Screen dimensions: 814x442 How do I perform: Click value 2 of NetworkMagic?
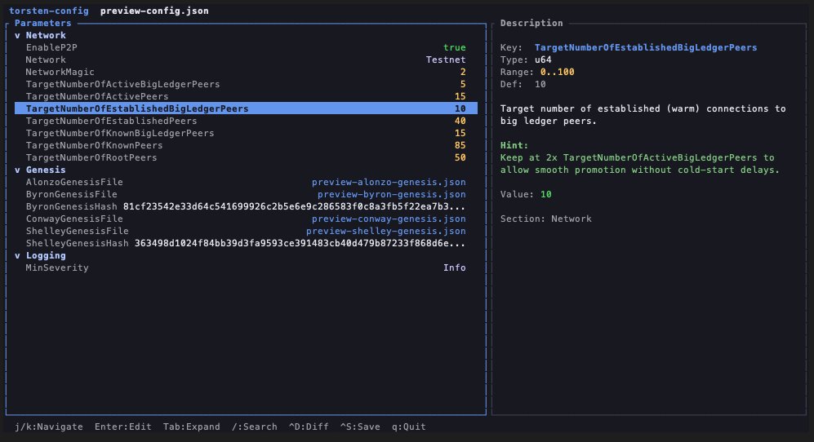pyautogui.click(x=463, y=72)
